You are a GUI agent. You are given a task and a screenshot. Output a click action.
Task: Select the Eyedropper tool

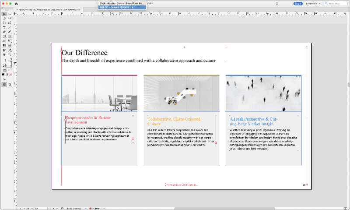pyautogui.click(x=10, y=50)
